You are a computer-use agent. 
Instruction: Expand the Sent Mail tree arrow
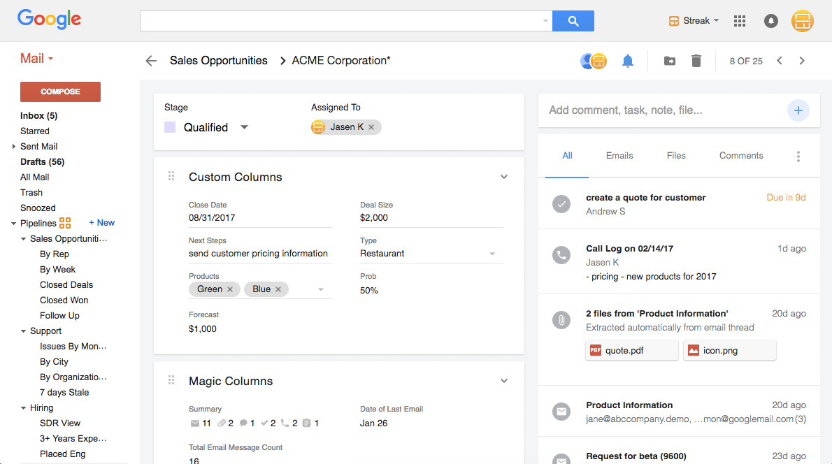[x=14, y=146]
